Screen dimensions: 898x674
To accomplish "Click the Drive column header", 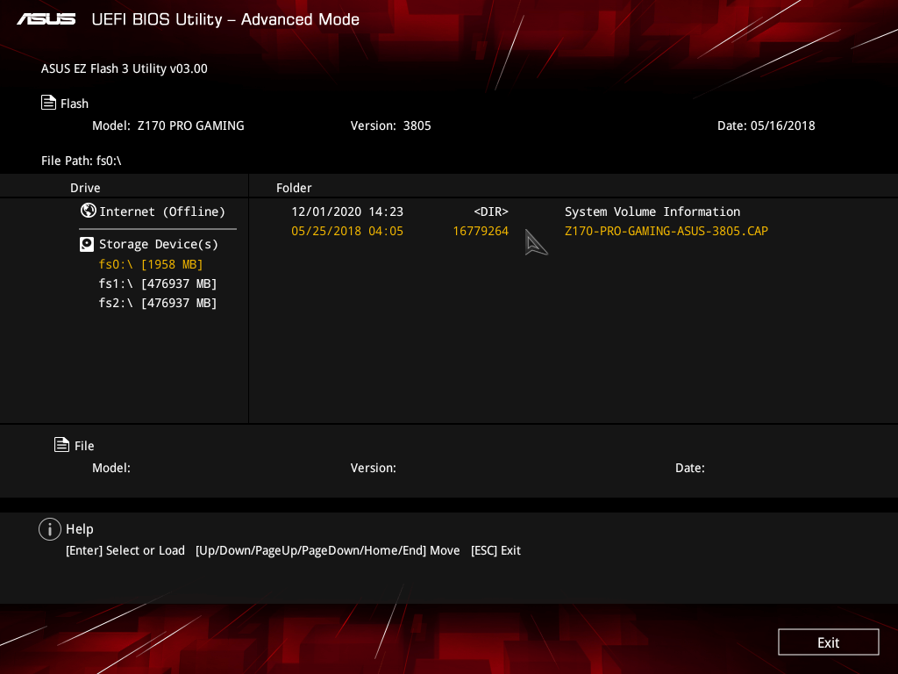I will pos(85,188).
